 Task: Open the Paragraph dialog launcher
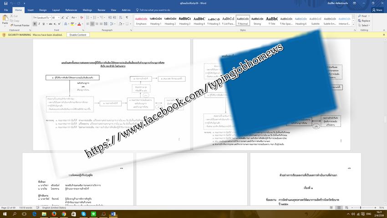131,30
